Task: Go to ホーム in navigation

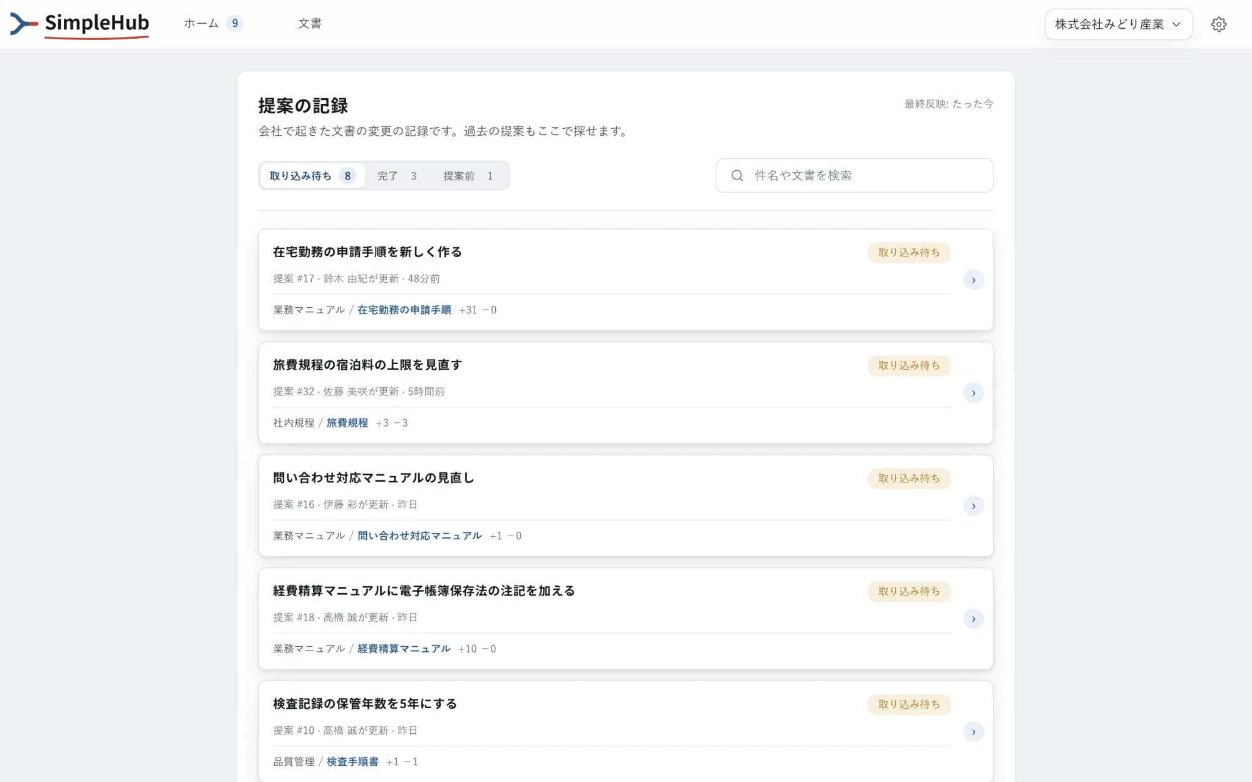Action: point(201,24)
